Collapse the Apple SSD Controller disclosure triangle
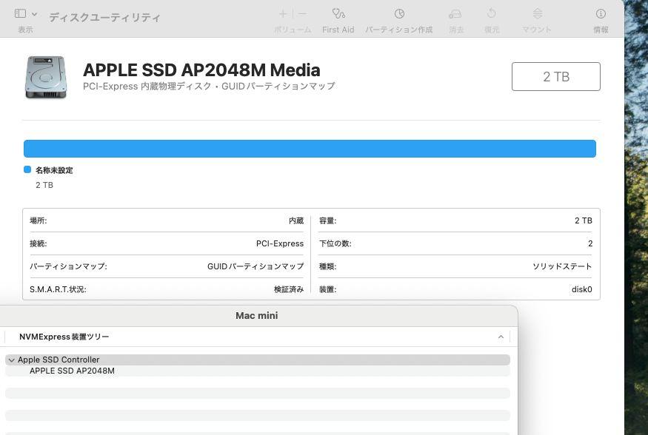648x435 pixels. [12, 360]
